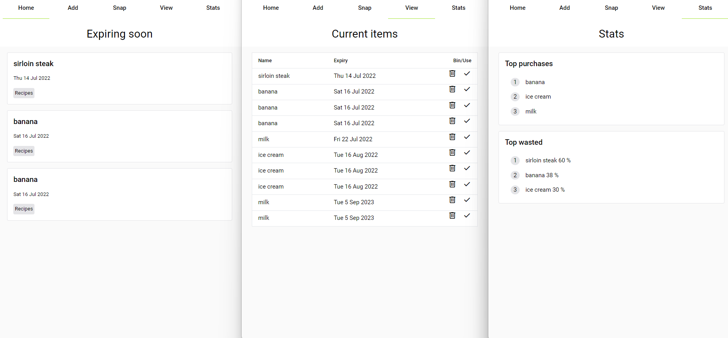Mark third ice cream row as used
This screenshot has width=728, height=338.
(467, 184)
